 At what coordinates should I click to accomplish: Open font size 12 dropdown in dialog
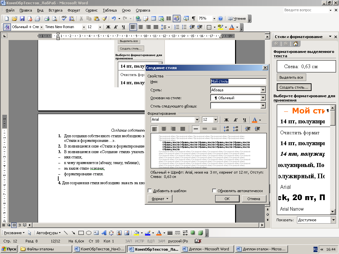[x=215, y=119]
